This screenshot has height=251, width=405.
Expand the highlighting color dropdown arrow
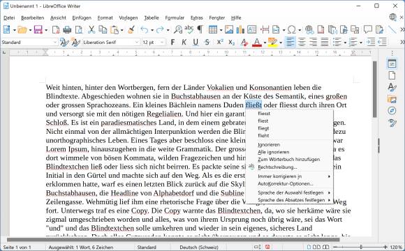(281, 43)
